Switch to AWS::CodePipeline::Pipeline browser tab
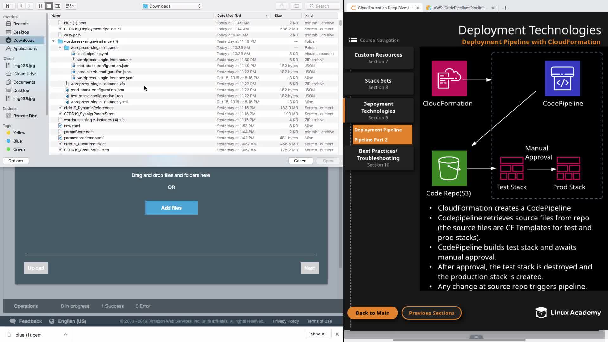Image resolution: width=608 pixels, height=342 pixels. [459, 8]
